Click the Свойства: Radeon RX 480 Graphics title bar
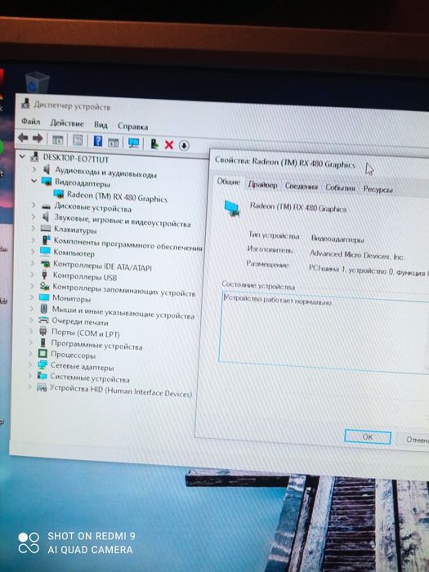 [285, 163]
